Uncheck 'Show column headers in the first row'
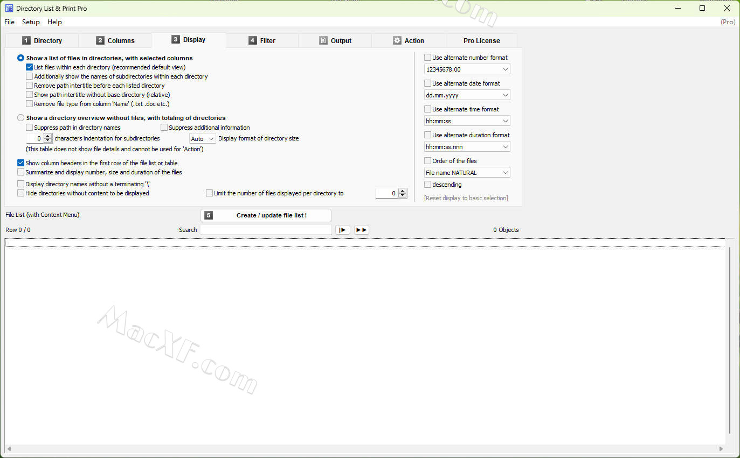This screenshot has width=740, height=458. [21, 163]
